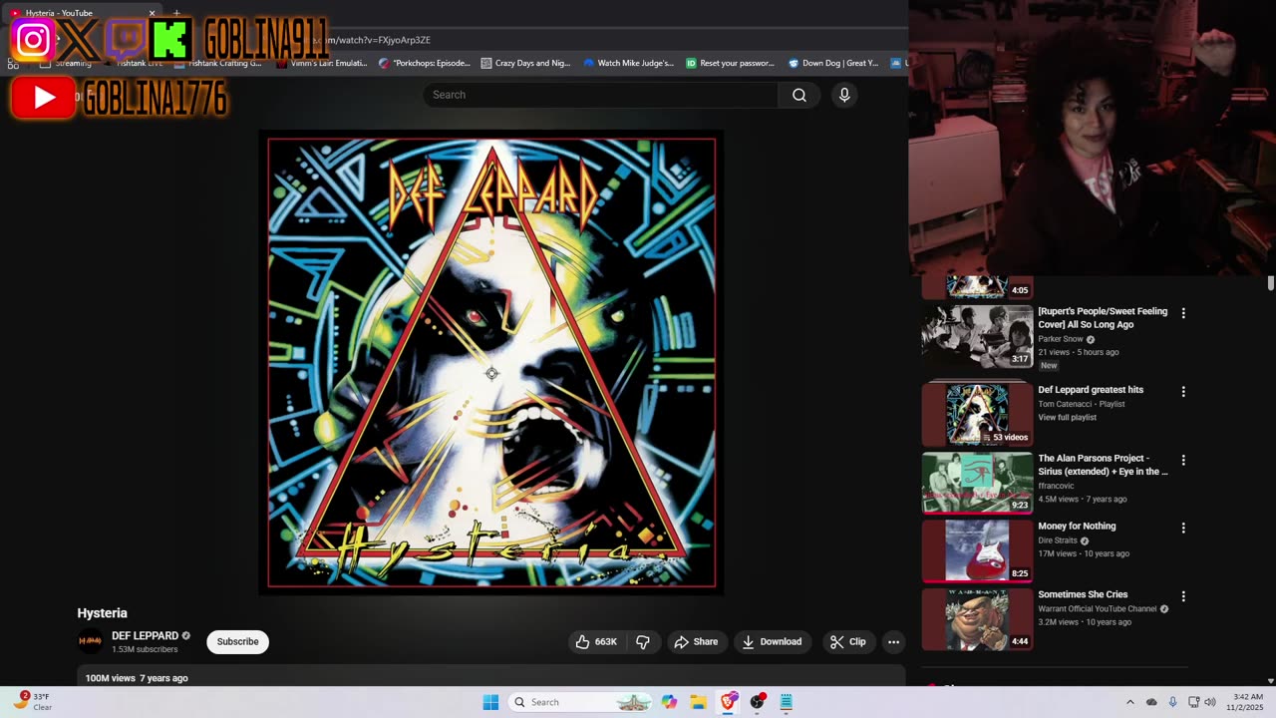Viewport: 1276px width, 718px height.
Task: Click 'View full playlist' link
Action: (x=1067, y=417)
